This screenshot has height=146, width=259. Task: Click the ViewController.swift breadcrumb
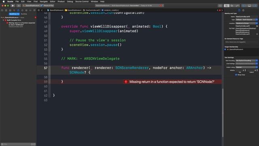click(91, 10)
